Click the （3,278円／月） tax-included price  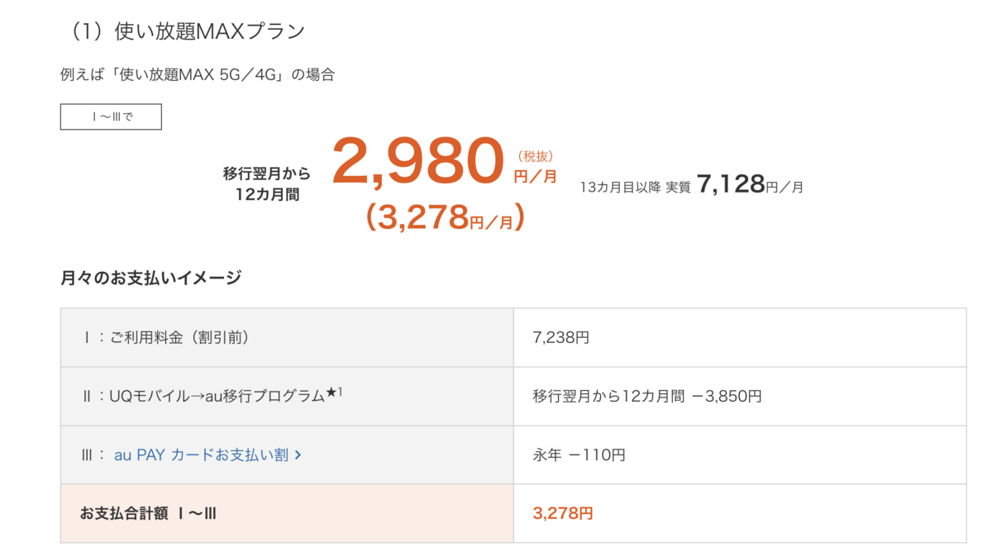(446, 218)
